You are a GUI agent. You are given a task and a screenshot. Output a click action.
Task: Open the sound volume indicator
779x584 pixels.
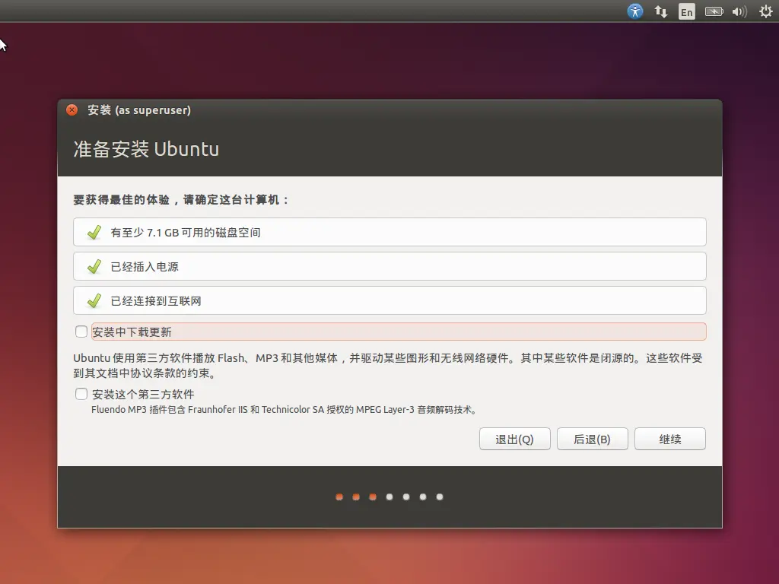739,11
